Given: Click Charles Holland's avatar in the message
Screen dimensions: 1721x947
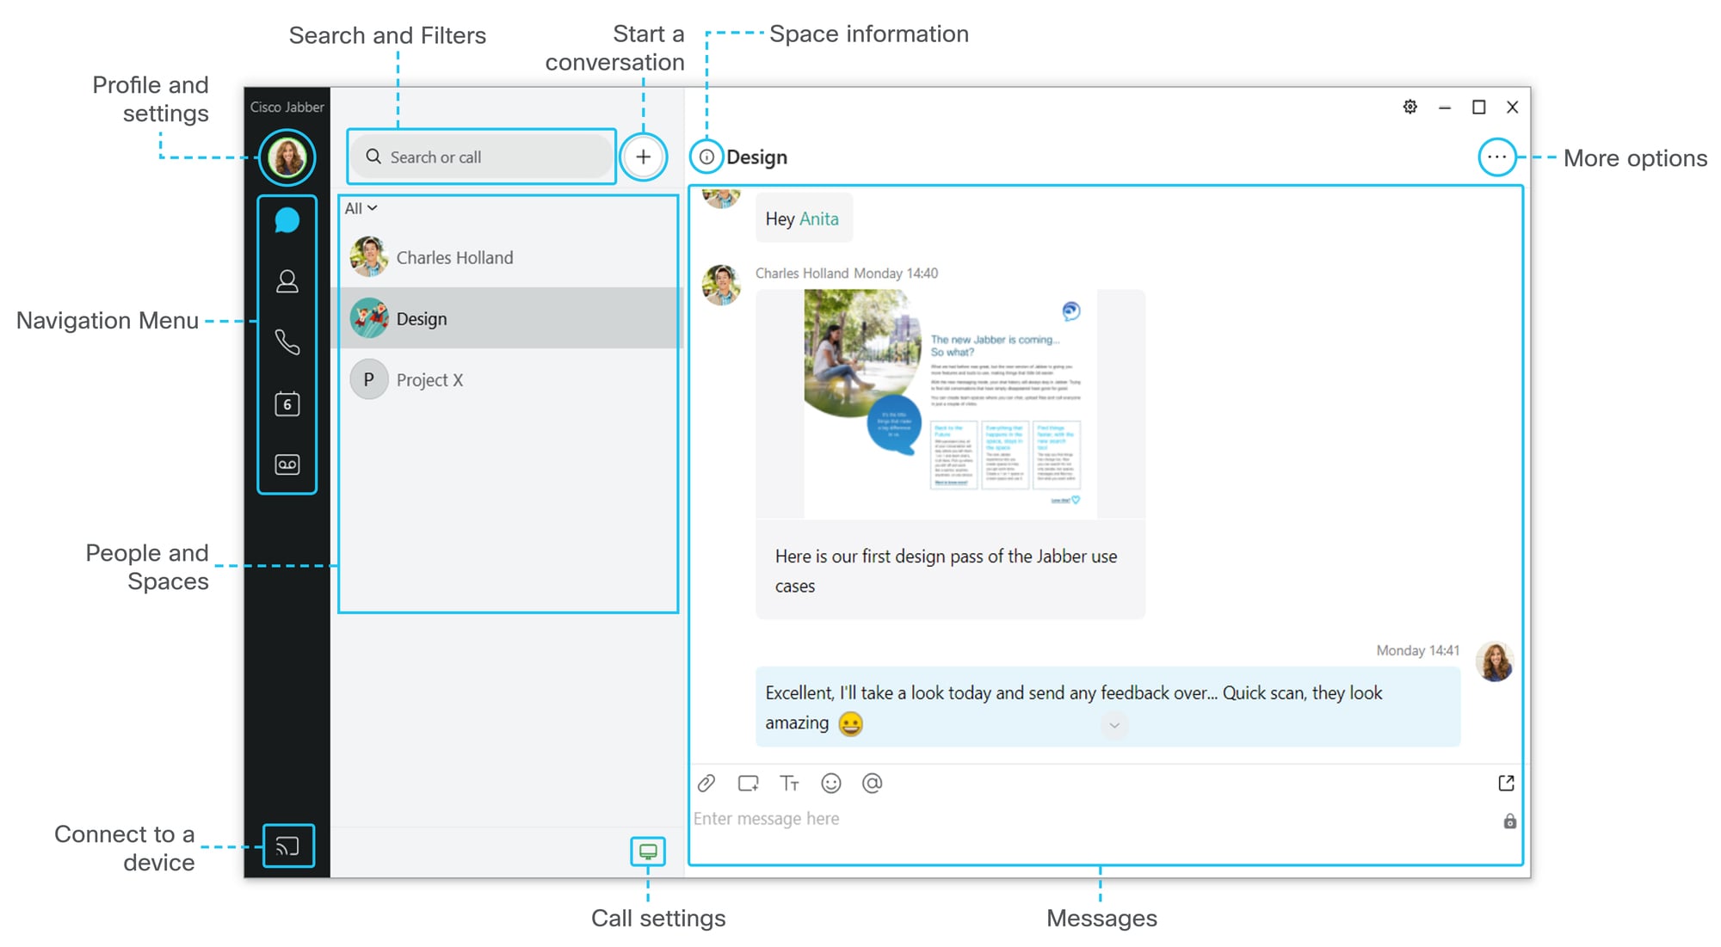Looking at the screenshot, I should click(721, 285).
